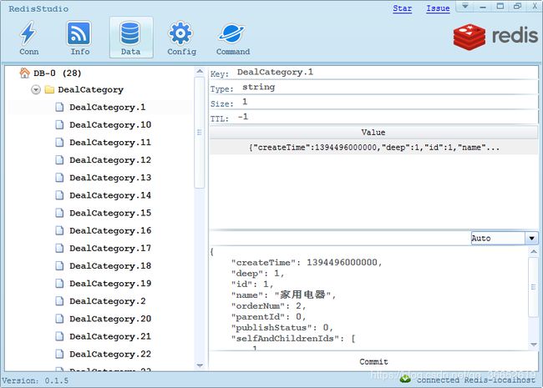Click the JSON editor scrollbar thumb
Screen dimensions: 543x388
[533, 287]
